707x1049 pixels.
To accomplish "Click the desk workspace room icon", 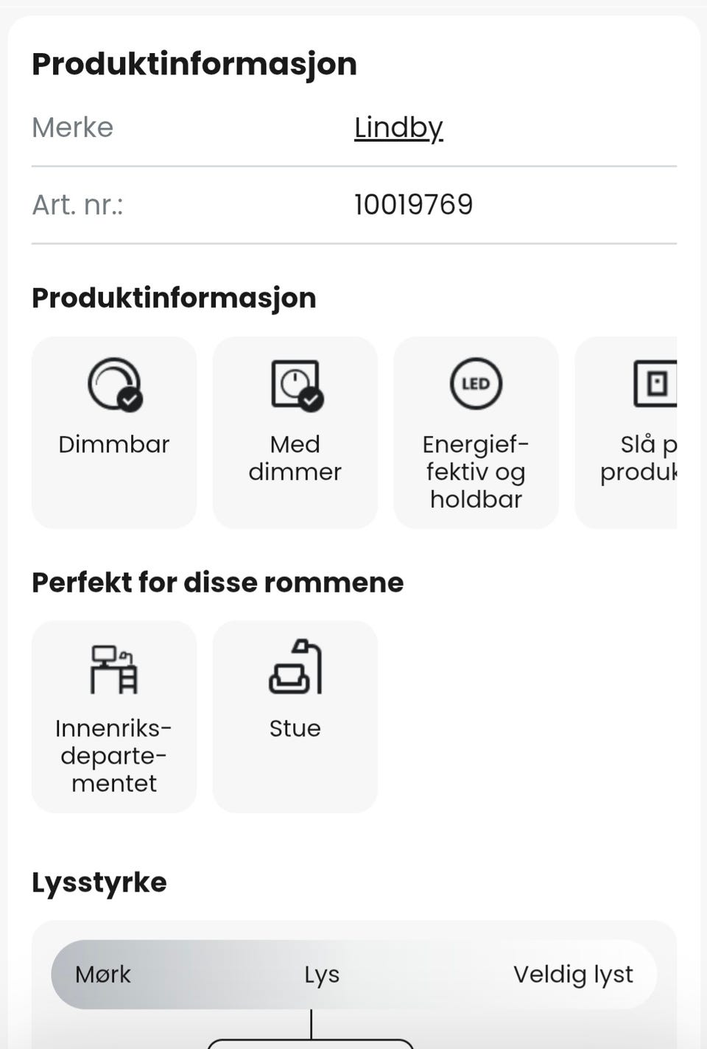I will click(114, 669).
